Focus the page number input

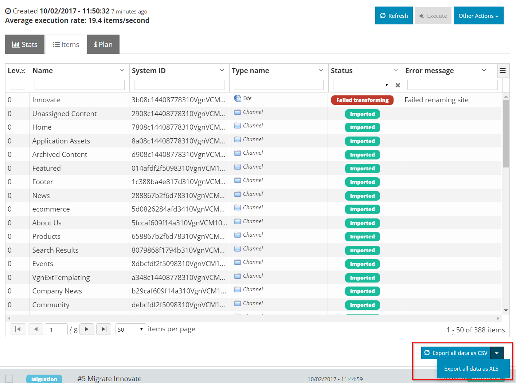(56, 329)
